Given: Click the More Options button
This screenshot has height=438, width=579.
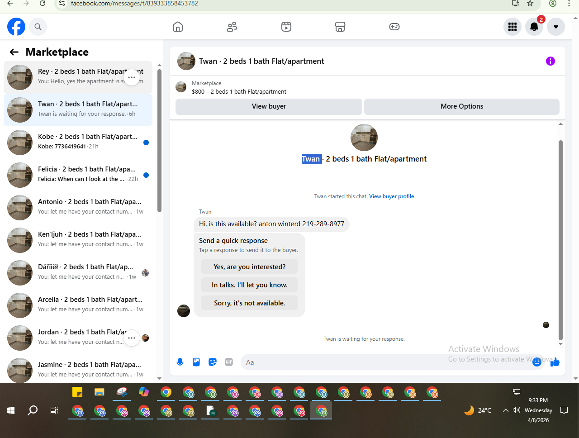Looking at the screenshot, I should 462,106.
